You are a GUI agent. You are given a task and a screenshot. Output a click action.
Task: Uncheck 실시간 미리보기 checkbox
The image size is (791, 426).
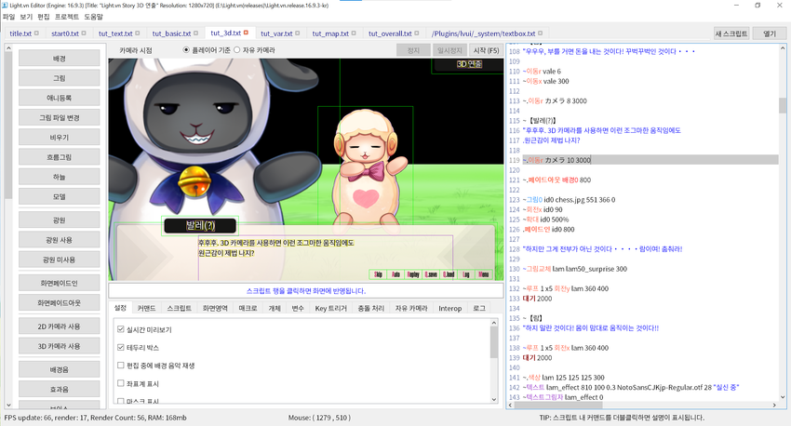click(x=121, y=329)
